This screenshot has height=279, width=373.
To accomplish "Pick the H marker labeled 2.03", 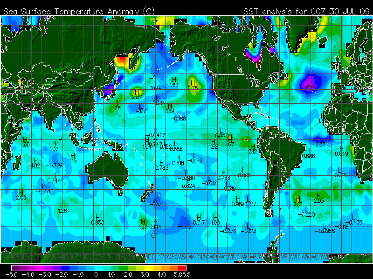I will pos(319,195).
